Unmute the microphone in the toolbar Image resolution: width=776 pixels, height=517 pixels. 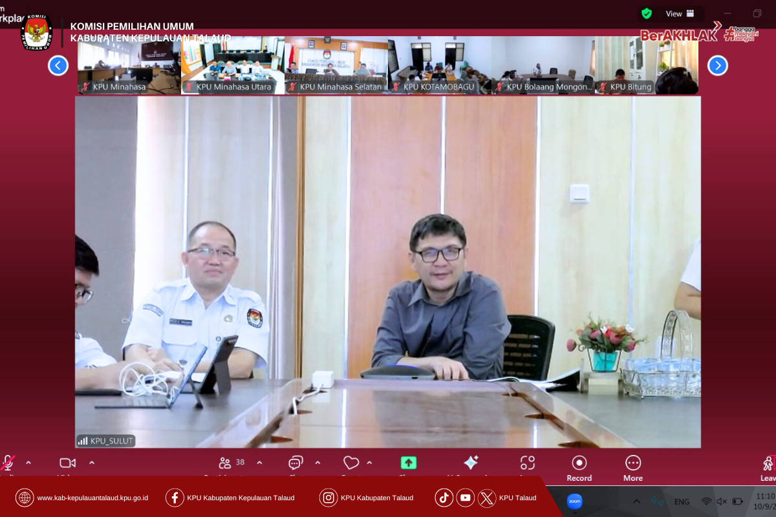coord(8,463)
